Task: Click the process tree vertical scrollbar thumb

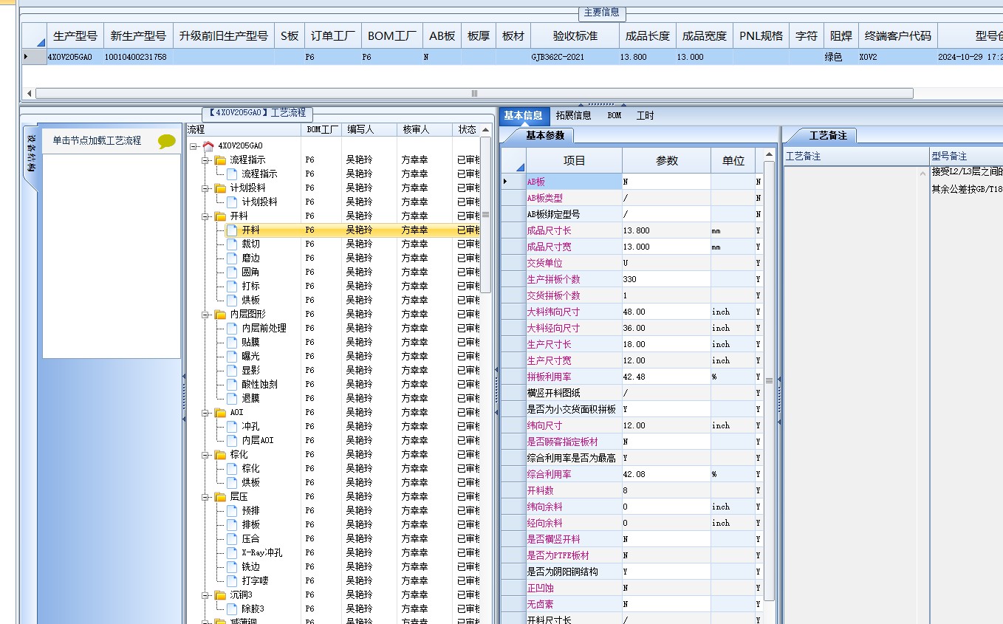Action: tap(485, 215)
